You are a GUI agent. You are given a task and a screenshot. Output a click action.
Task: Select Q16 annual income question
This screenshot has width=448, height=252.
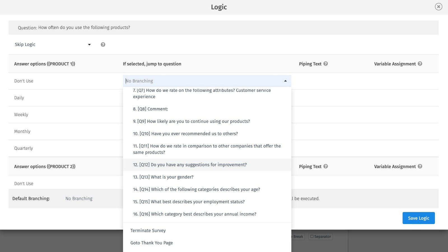pyautogui.click(x=195, y=214)
